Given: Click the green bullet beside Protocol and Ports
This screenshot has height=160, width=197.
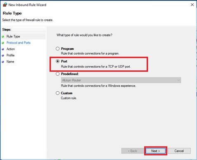Looking at the screenshot, I should (3, 43).
